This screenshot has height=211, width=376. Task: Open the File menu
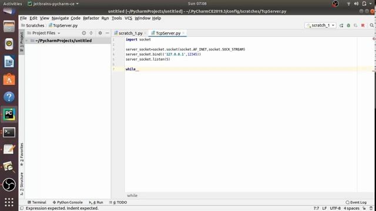[x=23, y=18]
